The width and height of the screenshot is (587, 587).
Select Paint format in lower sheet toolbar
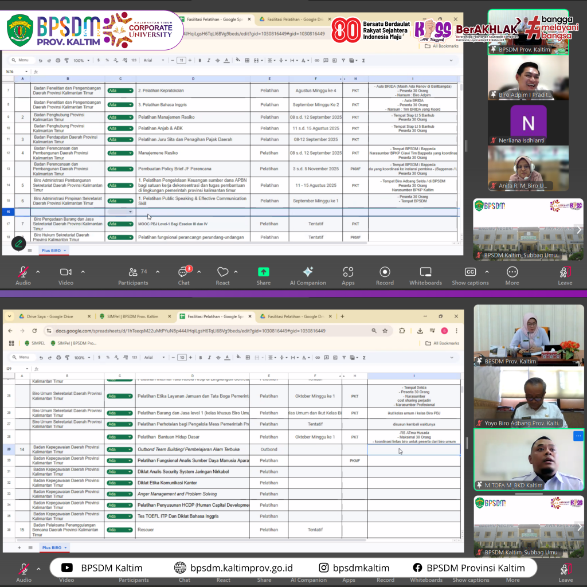68,358
